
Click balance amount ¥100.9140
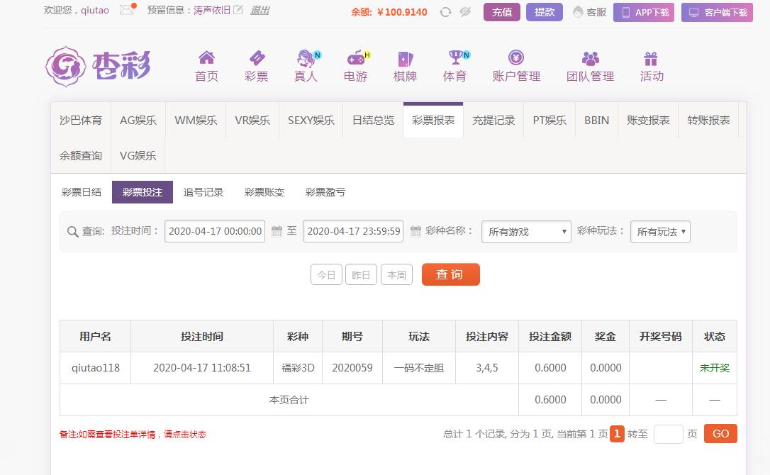click(x=402, y=12)
